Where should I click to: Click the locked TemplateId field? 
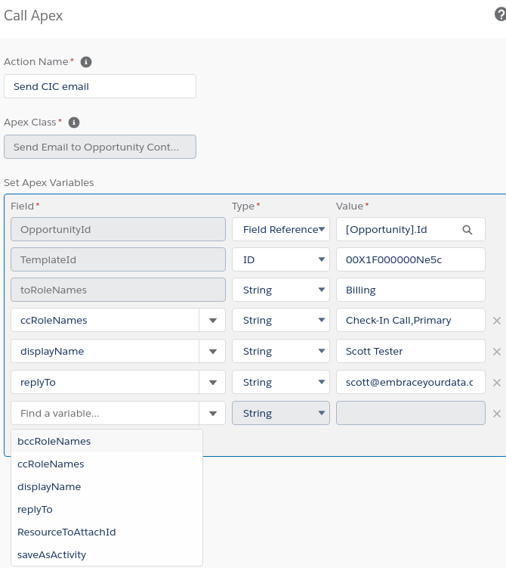pos(118,259)
